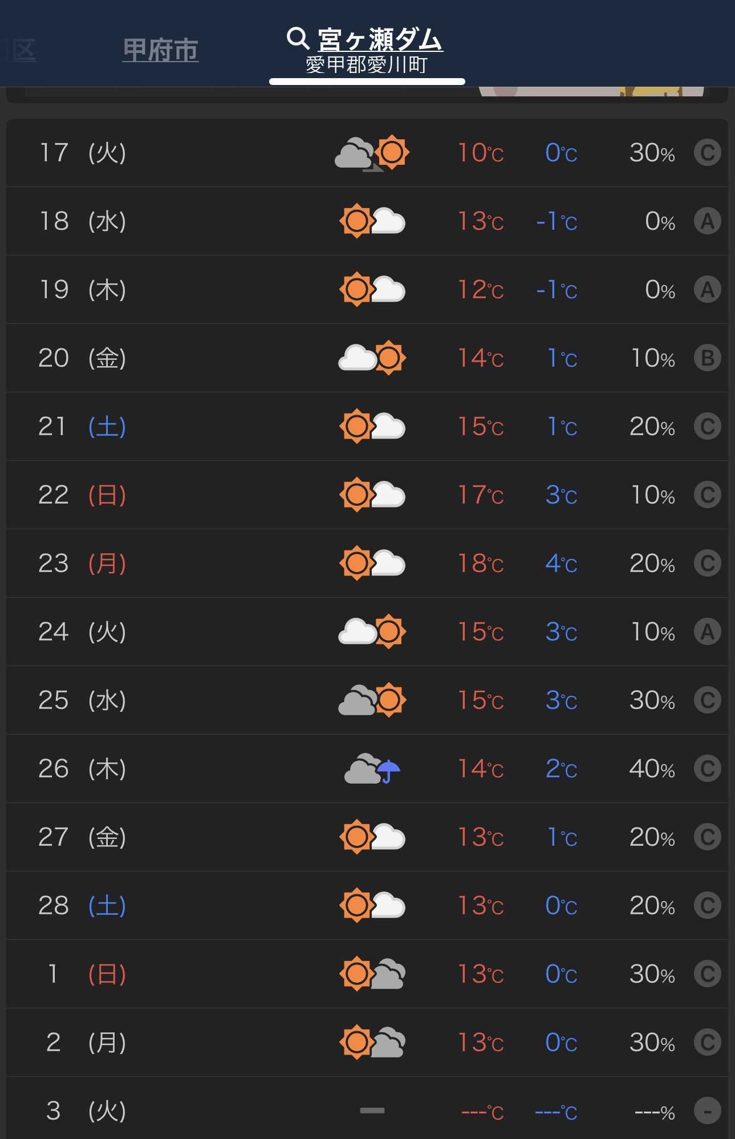Tap the reliability B badge for day 20
The width and height of the screenshot is (735, 1139).
tap(707, 358)
